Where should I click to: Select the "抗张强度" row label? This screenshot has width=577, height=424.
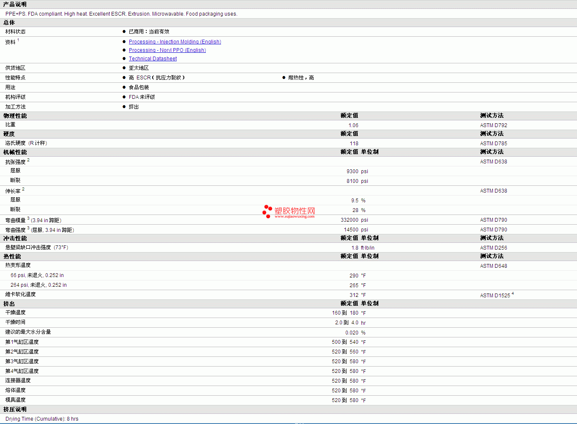click(15, 162)
